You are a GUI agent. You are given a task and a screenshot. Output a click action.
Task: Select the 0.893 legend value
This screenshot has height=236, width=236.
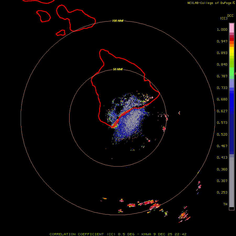222,53
